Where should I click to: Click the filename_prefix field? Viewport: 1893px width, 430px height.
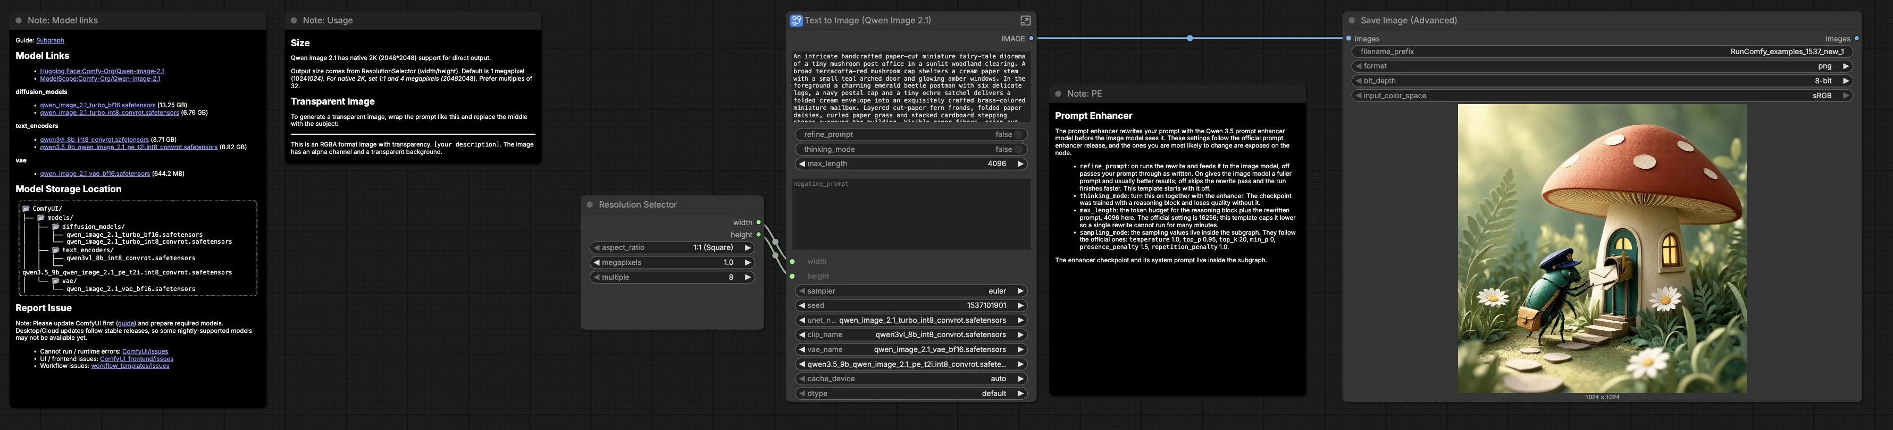1602,51
